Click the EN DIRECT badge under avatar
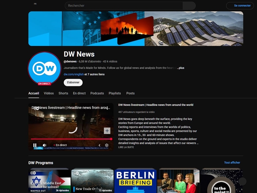Viewport: 257px width, 193px height. (x=45, y=84)
